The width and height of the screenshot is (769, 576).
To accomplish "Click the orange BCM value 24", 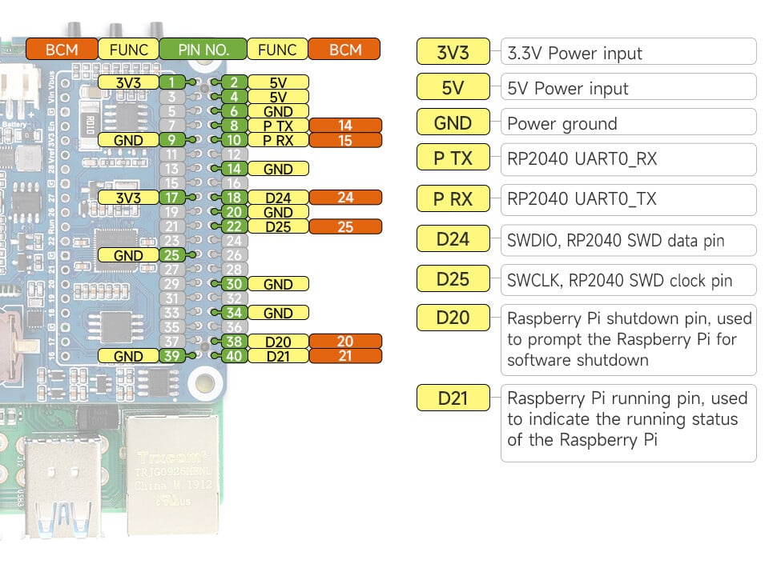I will [345, 198].
